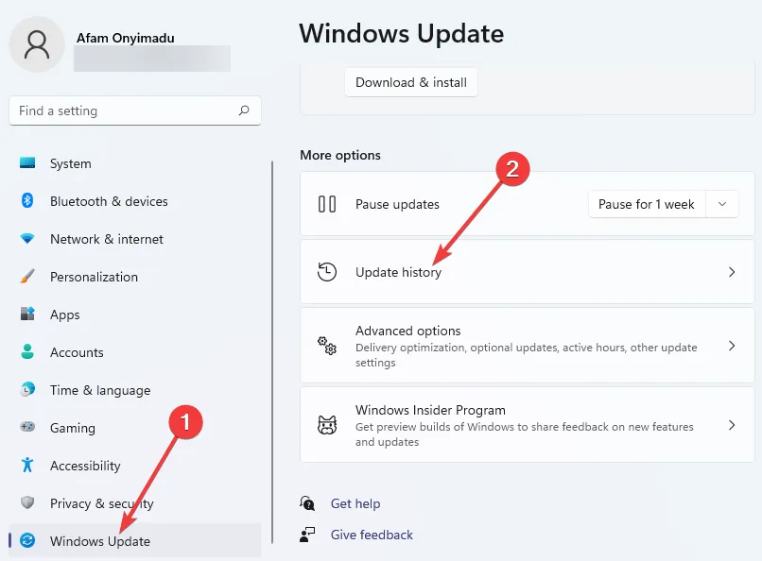The width and height of the screenshot is (762, 561).
Task: Click the user profile avatar icon
Action: pyautogui.click(x=37, y=44)
